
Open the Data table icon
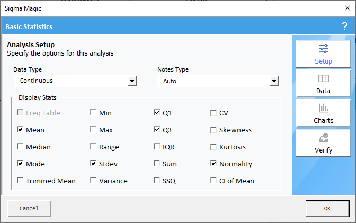point(323,79)
